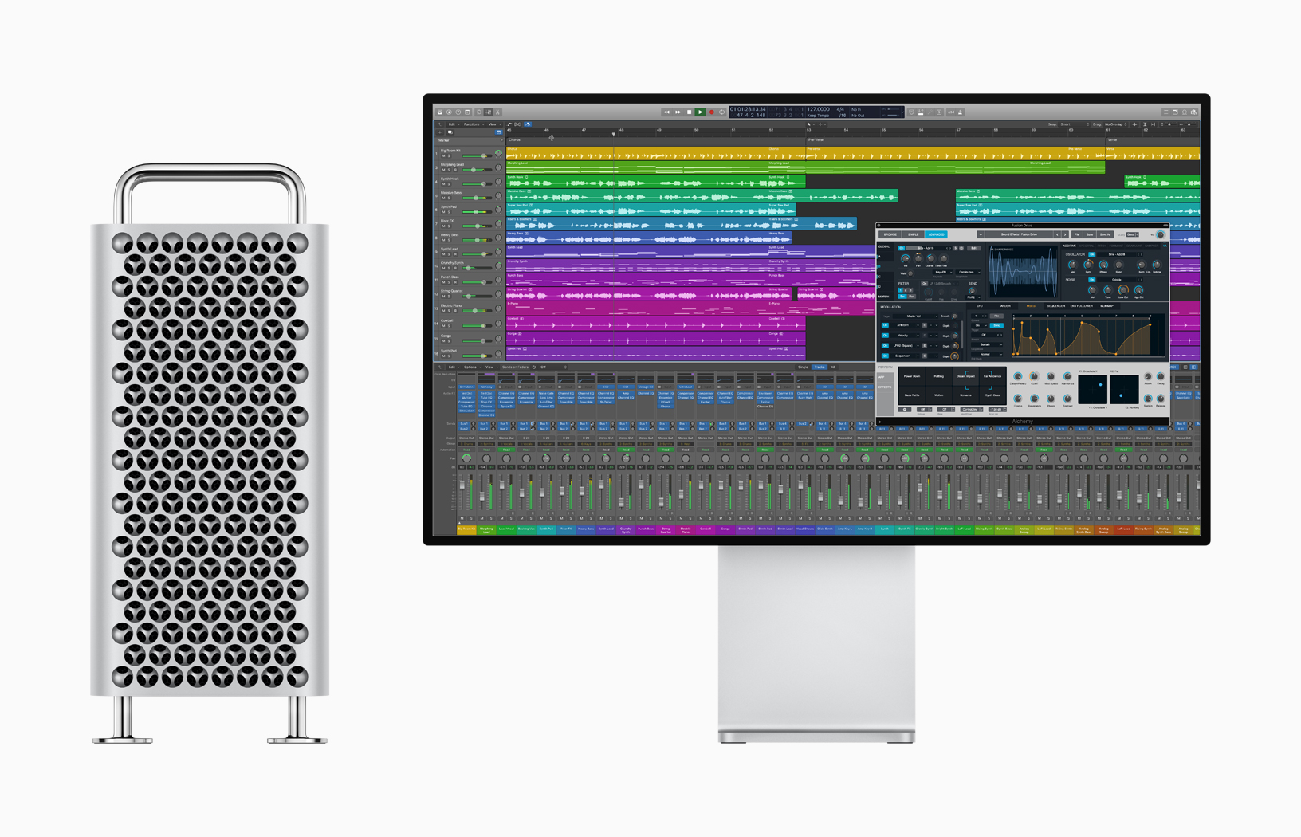Viewport: 1301px width, 837px height.
Task: Click the Save As button in Alchemy header
Action: [x=1105, y=234]
